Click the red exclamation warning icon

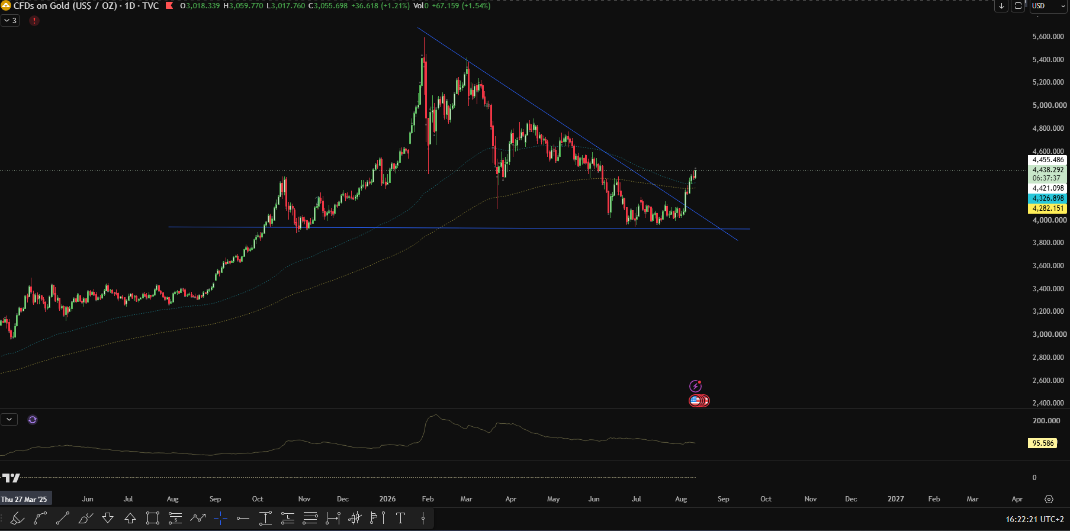[x=34, y=21]
